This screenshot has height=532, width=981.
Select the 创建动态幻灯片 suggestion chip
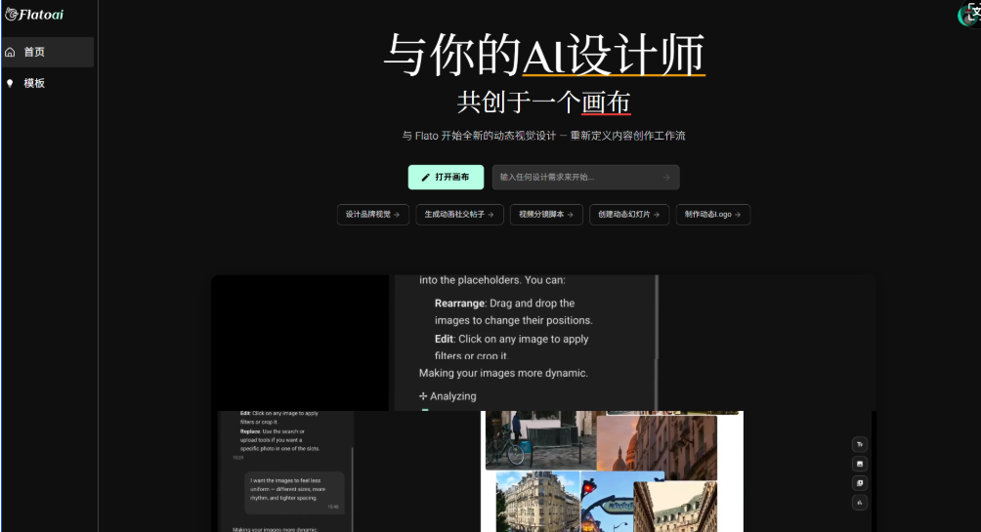pos(629,215)
